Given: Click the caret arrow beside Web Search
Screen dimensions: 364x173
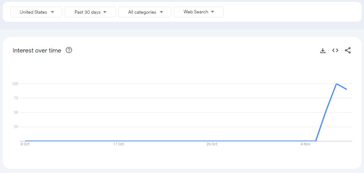Looking at the screenshot, I should pos(213,12).
